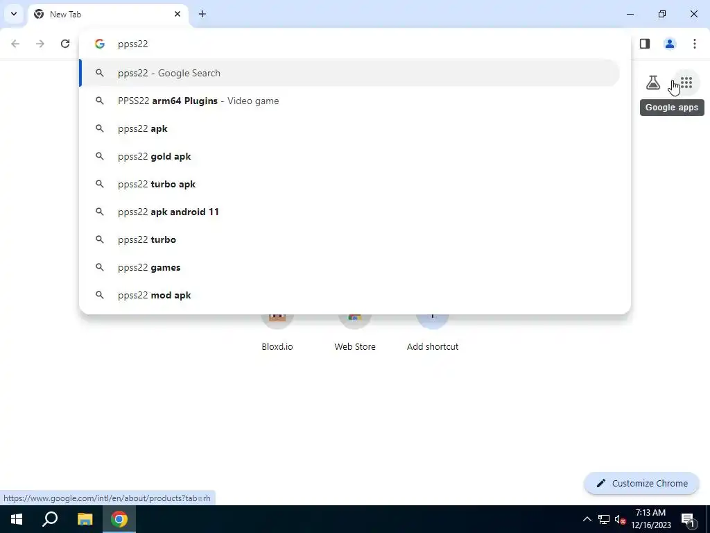Go back to previous page
This screenshot has width=710, height=533.
click(15, 44)
